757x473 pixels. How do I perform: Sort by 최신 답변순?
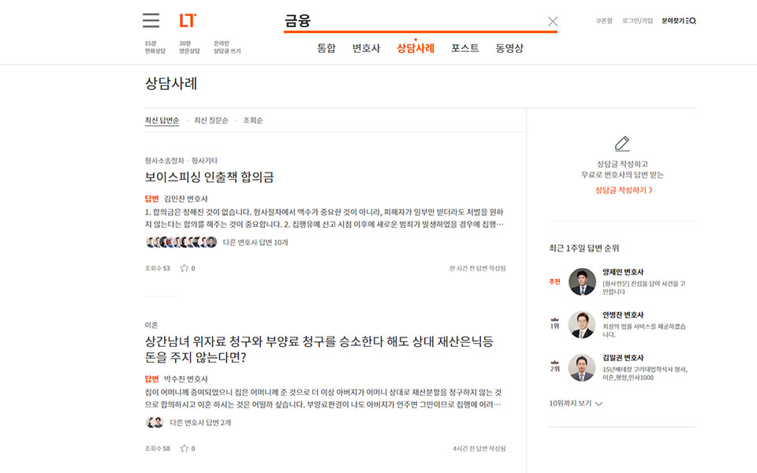(x=162, y=121)
